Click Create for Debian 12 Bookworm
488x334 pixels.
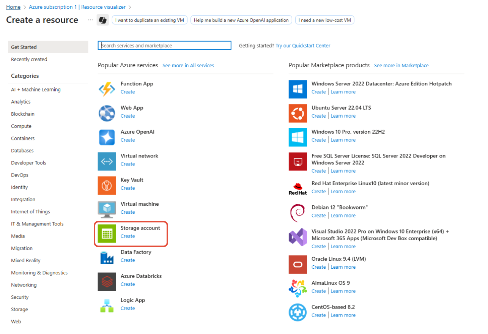318,216
